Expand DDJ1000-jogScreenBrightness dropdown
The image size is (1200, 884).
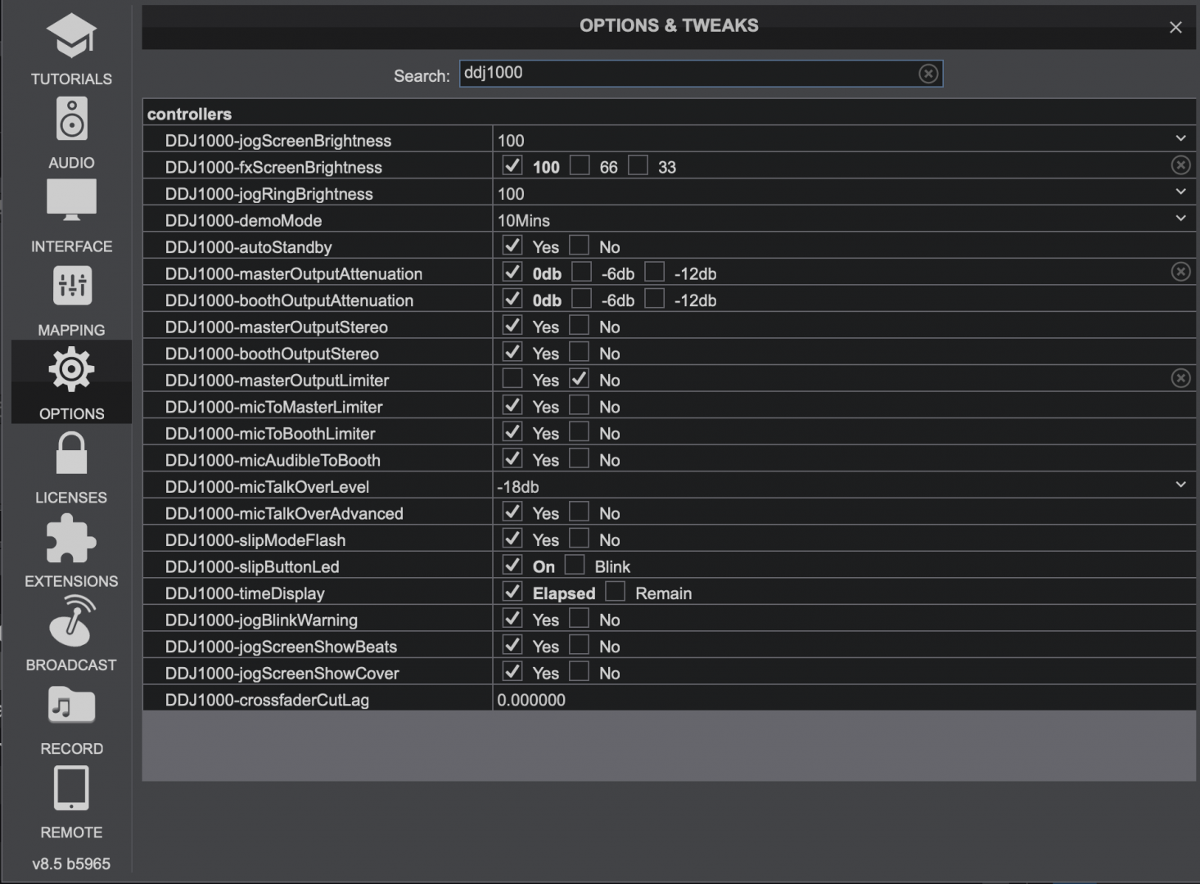click(1180, 139)
